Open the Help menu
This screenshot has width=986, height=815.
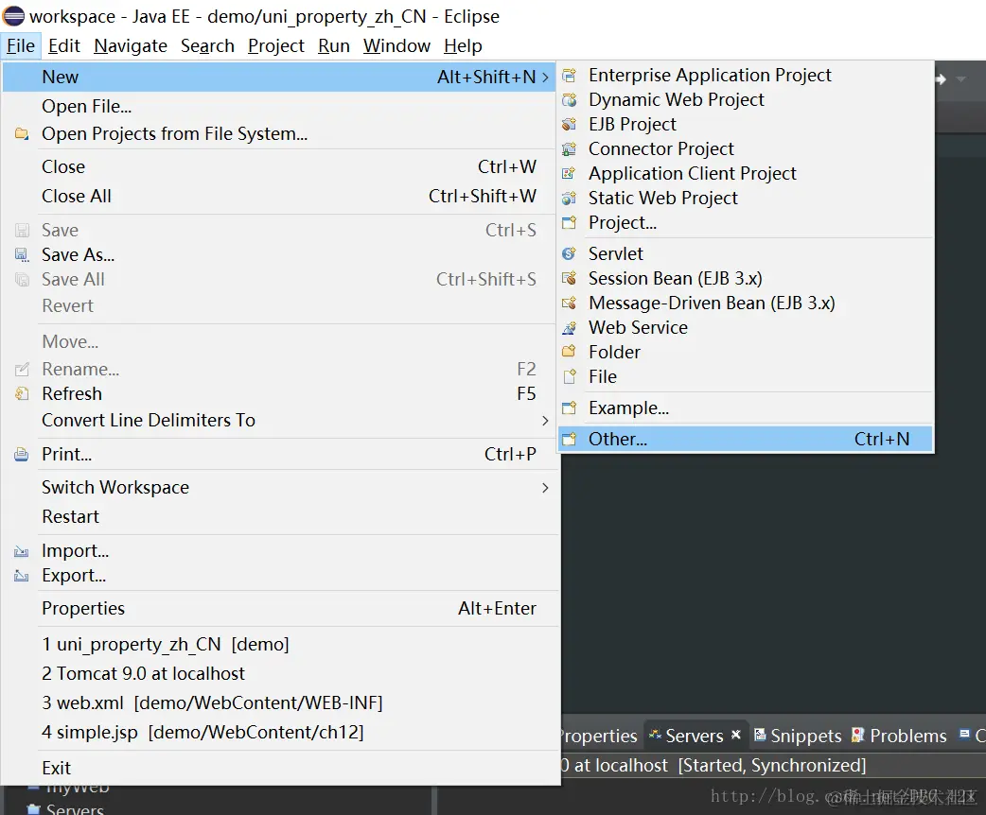(x=463, y=46)
